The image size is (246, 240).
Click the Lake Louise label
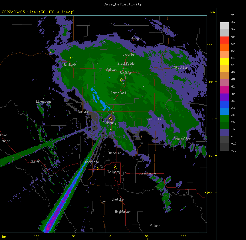click(5, 138)
